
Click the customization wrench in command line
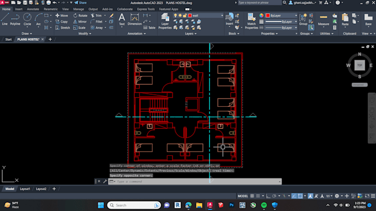pyautogui.click(x=105, y=181)
